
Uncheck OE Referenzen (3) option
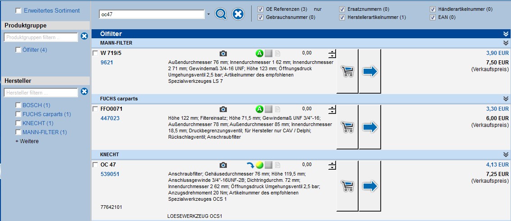(x=260, y=9)
